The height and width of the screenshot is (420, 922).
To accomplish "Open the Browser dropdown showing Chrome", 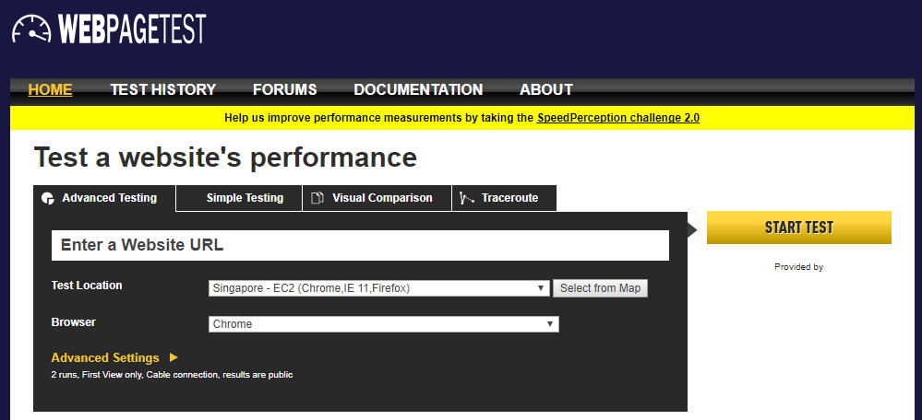I will 383,324.
